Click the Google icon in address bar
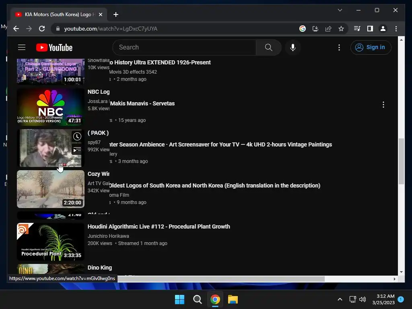 point(303,29)
